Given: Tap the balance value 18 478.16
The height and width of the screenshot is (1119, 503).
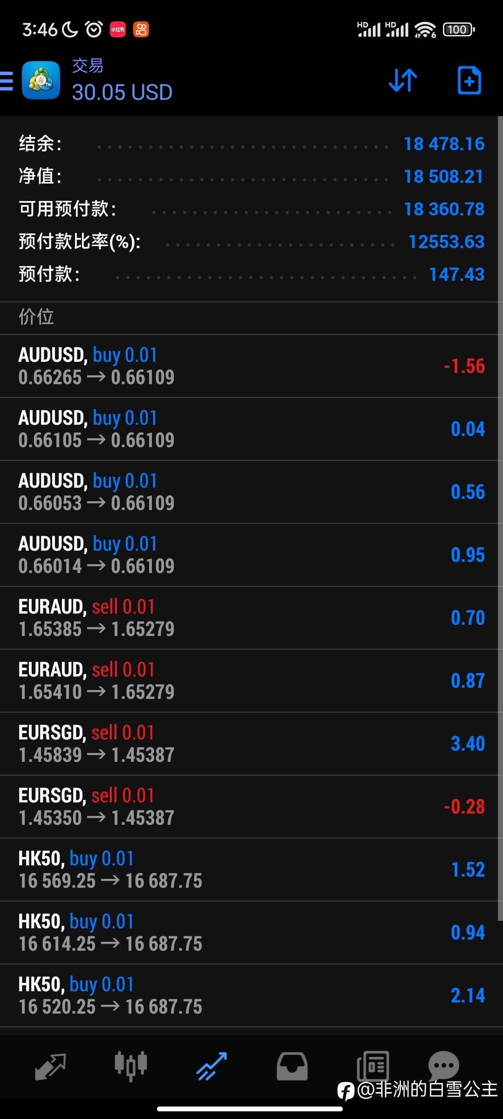Looking at the screenshot, I should [444, 144].
